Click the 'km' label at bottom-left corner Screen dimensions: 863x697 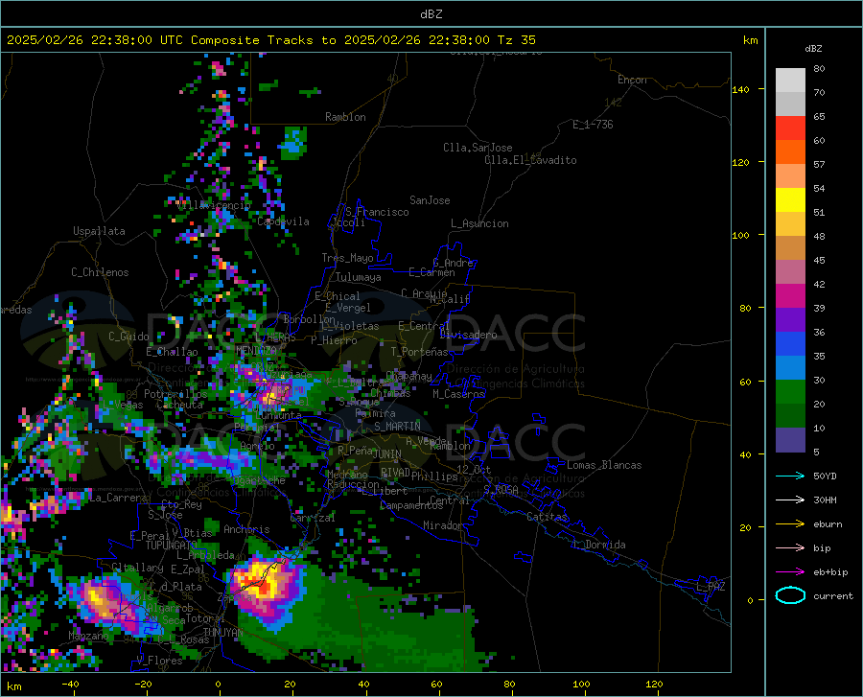(x=13, y=686)
